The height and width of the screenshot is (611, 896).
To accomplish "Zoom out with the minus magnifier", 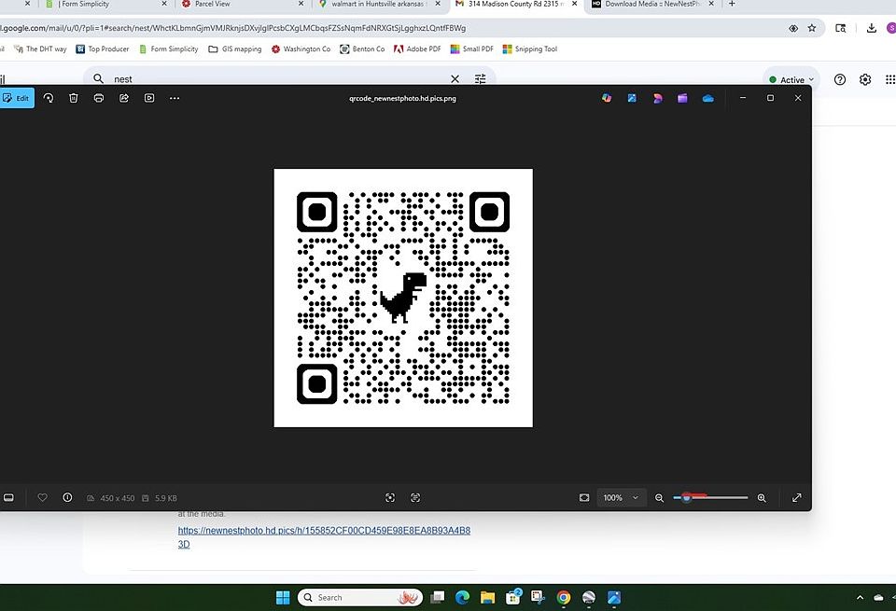I will [660, 498].
